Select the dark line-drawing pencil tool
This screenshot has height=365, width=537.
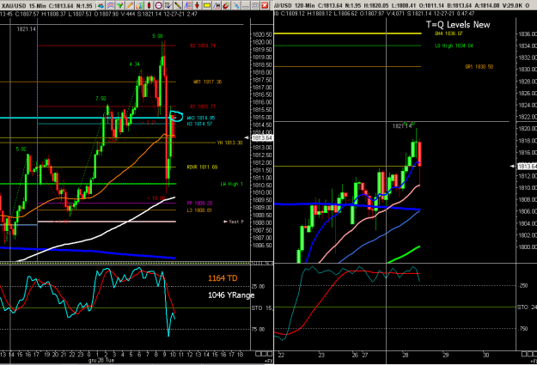pyautogui.click(x=178, y=5)
